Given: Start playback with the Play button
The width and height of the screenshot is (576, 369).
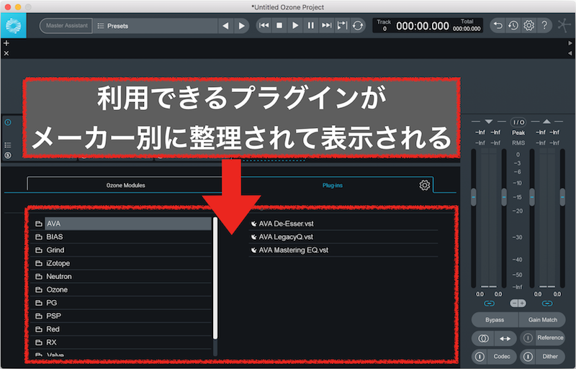Looking at the screenshot, I should [x=295, y=25].
